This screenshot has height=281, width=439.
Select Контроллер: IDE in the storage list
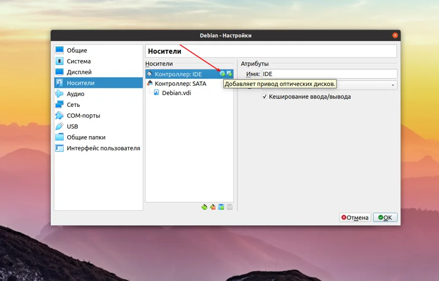[180, 74]
